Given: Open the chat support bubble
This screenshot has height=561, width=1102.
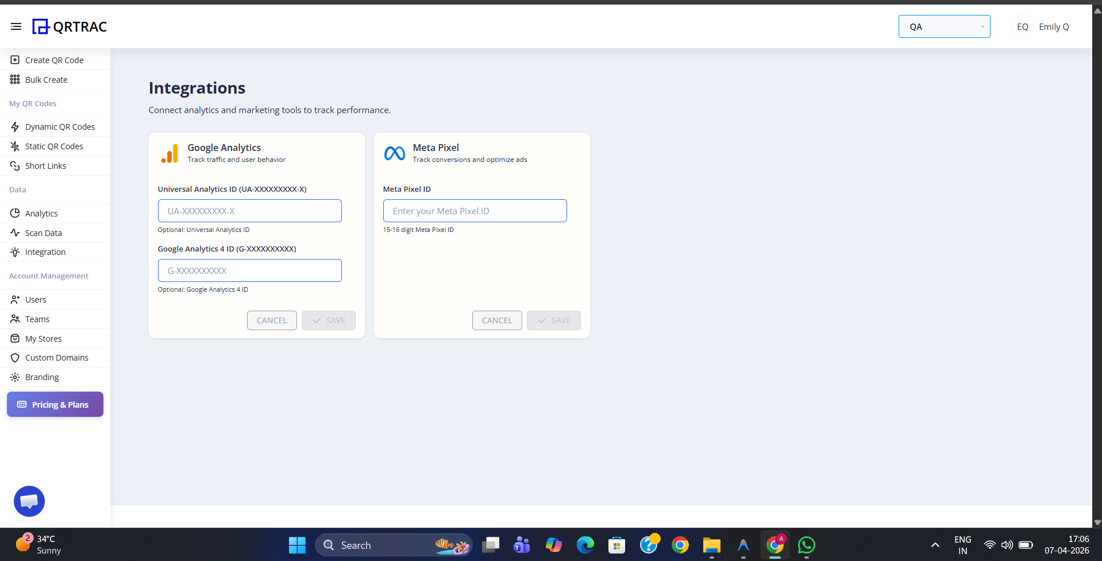Looking at the screenshot, I should tap(29, 501).
